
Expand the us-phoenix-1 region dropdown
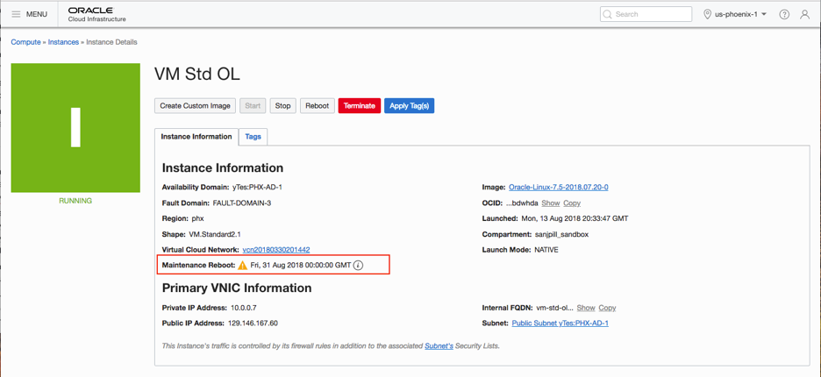click(x=741, y=15)
